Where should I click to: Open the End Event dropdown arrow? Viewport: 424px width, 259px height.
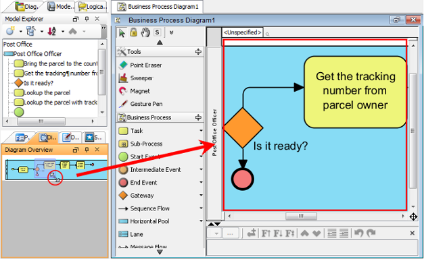(x=202, y=182)
